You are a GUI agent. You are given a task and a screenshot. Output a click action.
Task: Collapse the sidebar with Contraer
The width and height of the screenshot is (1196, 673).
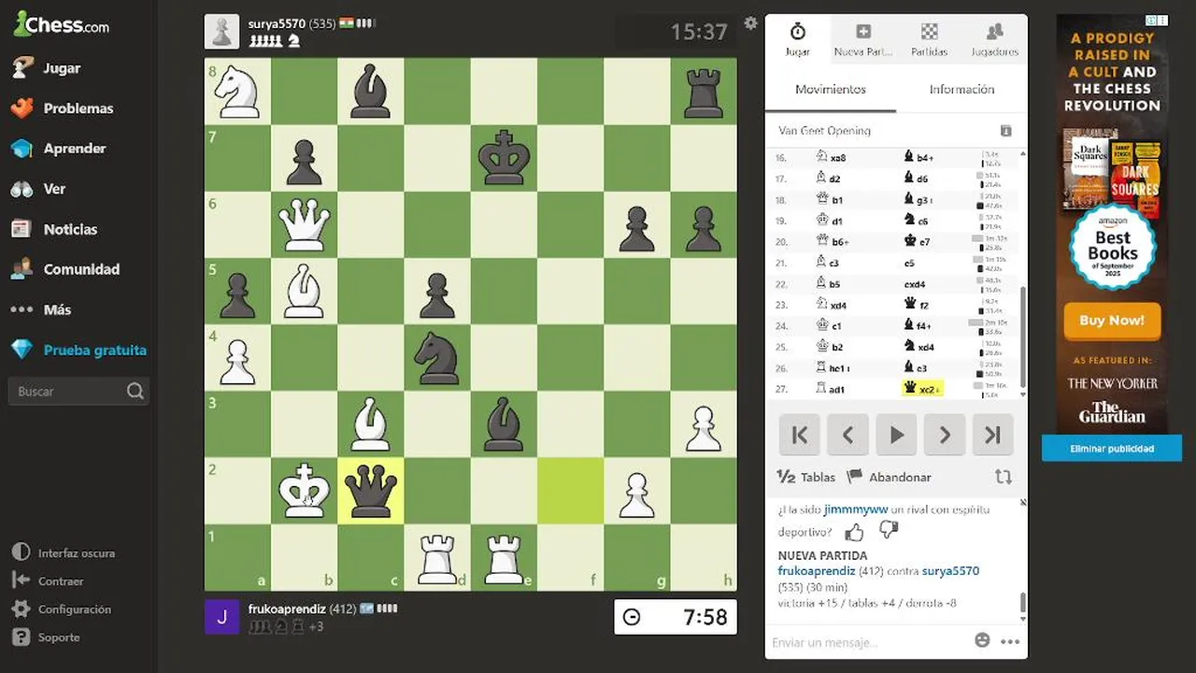click(49, 581)
